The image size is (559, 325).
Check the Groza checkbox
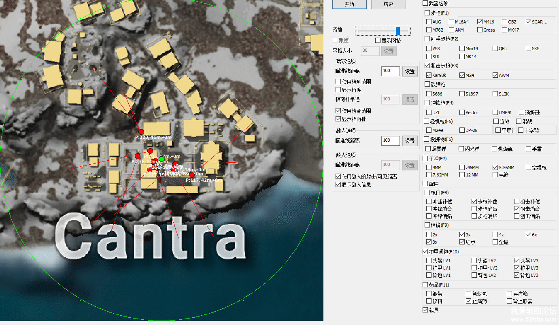480,30
